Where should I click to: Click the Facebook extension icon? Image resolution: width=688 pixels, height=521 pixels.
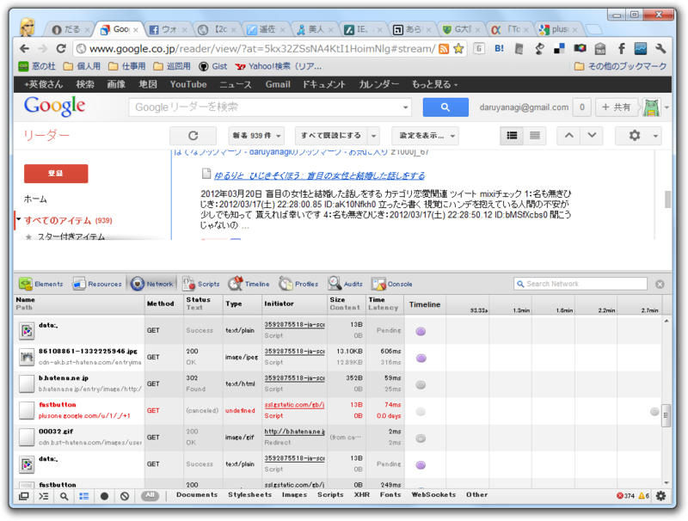[621, 48]
